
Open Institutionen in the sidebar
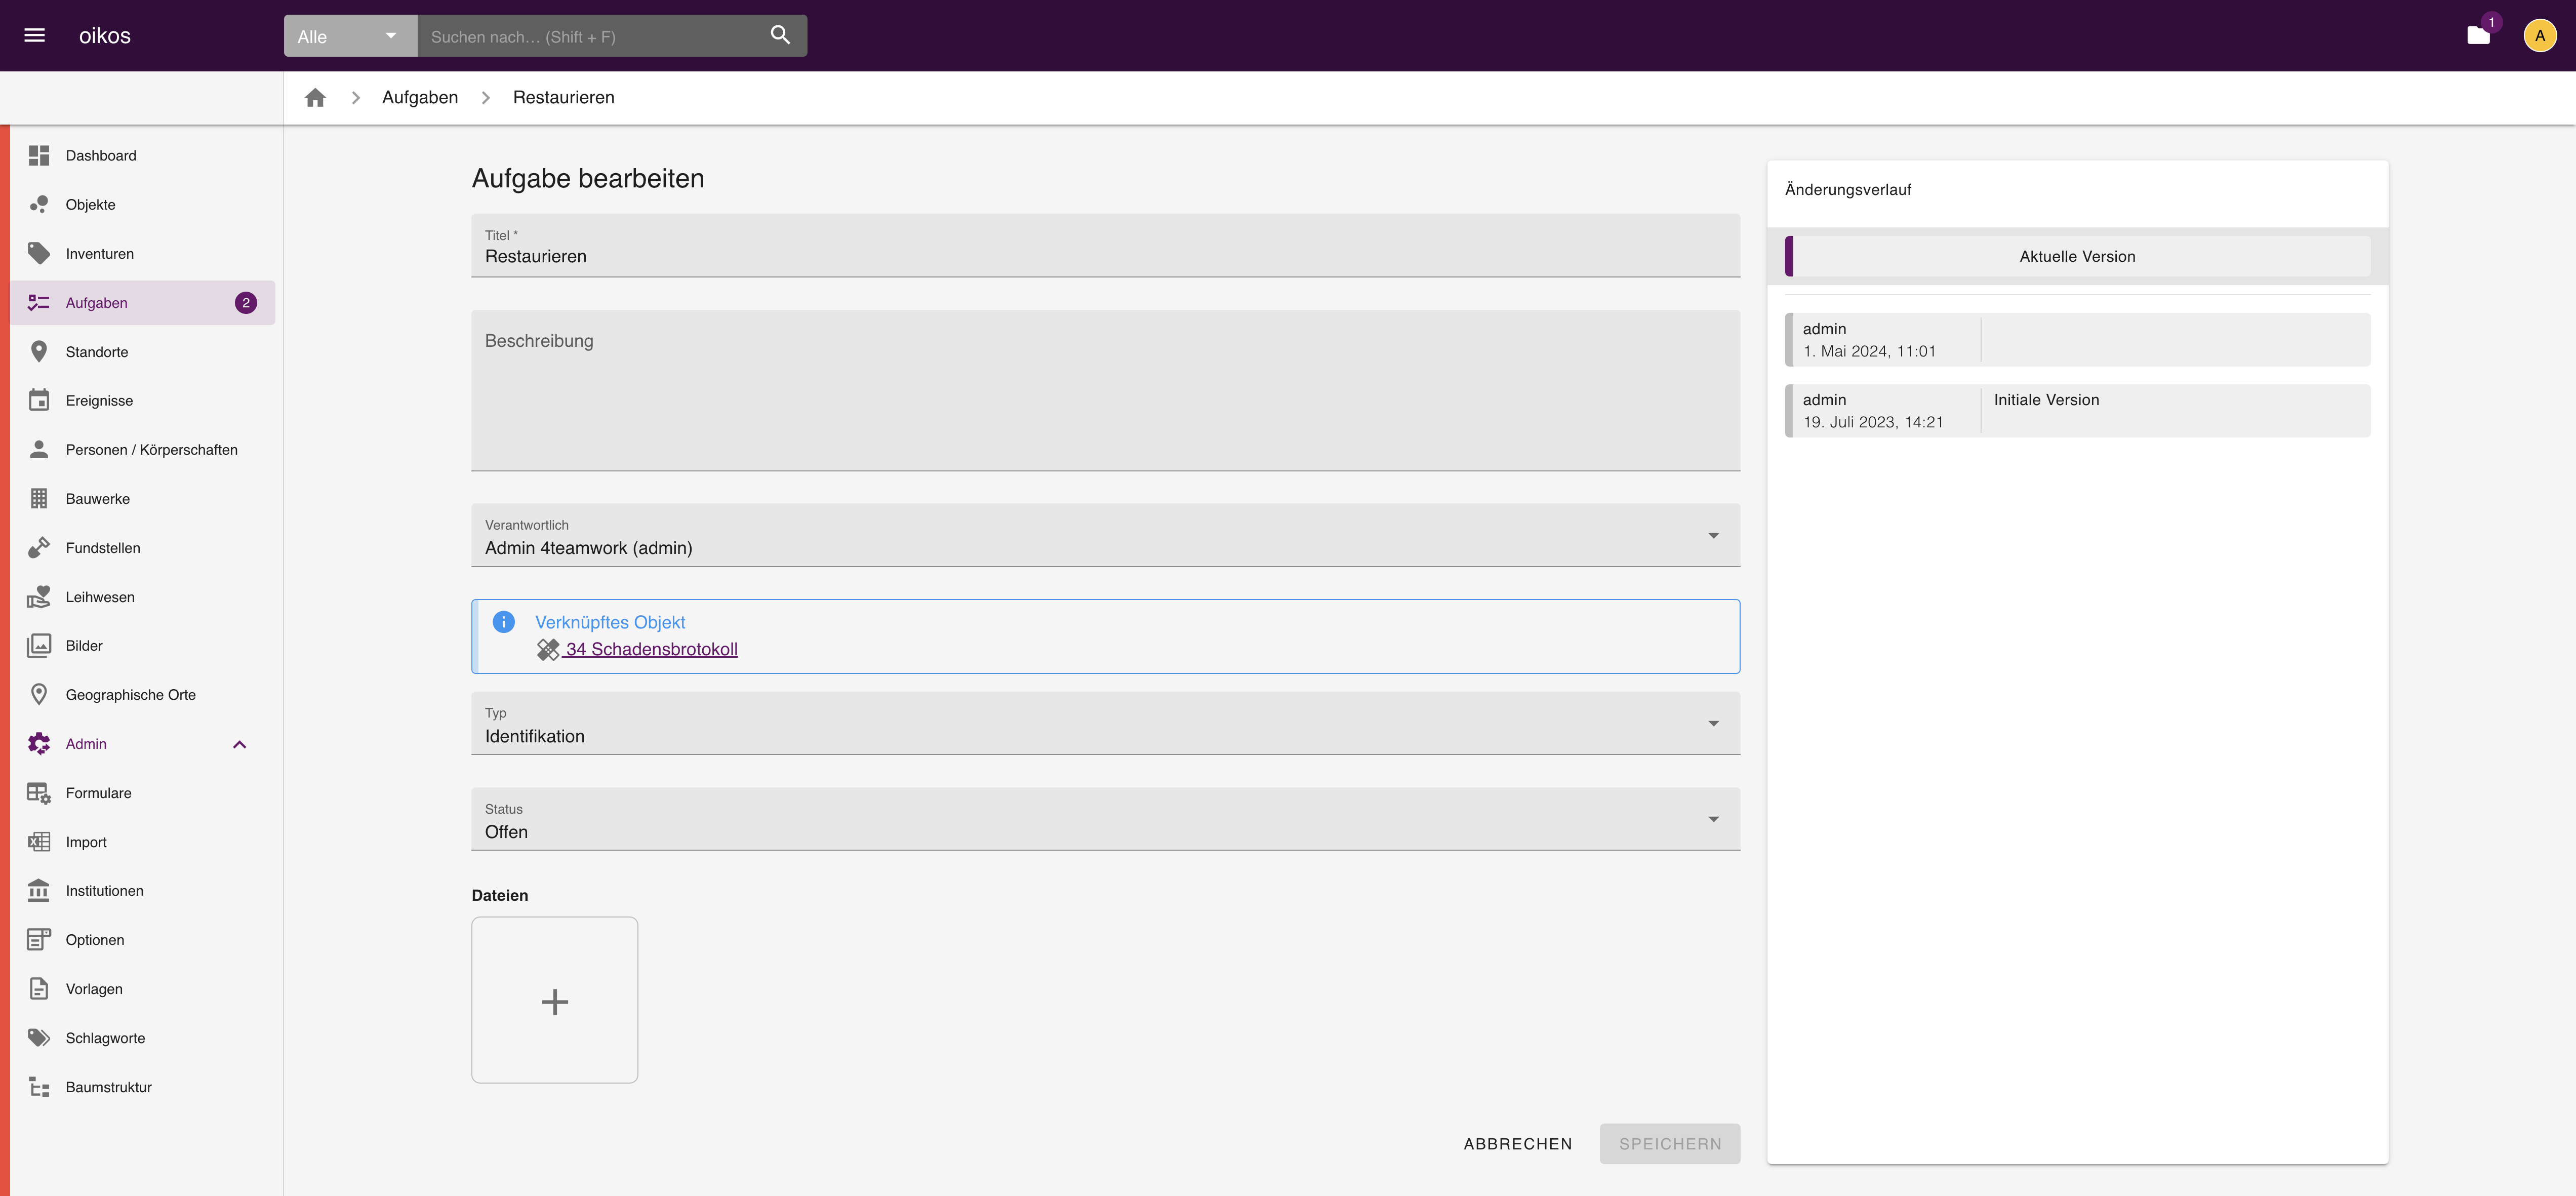[x=143, y=891]
